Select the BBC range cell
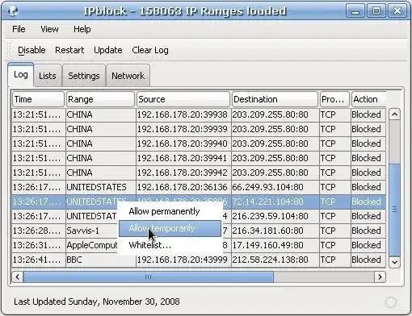412x316 pixels. pyautogui.click(x=101, y=260)
